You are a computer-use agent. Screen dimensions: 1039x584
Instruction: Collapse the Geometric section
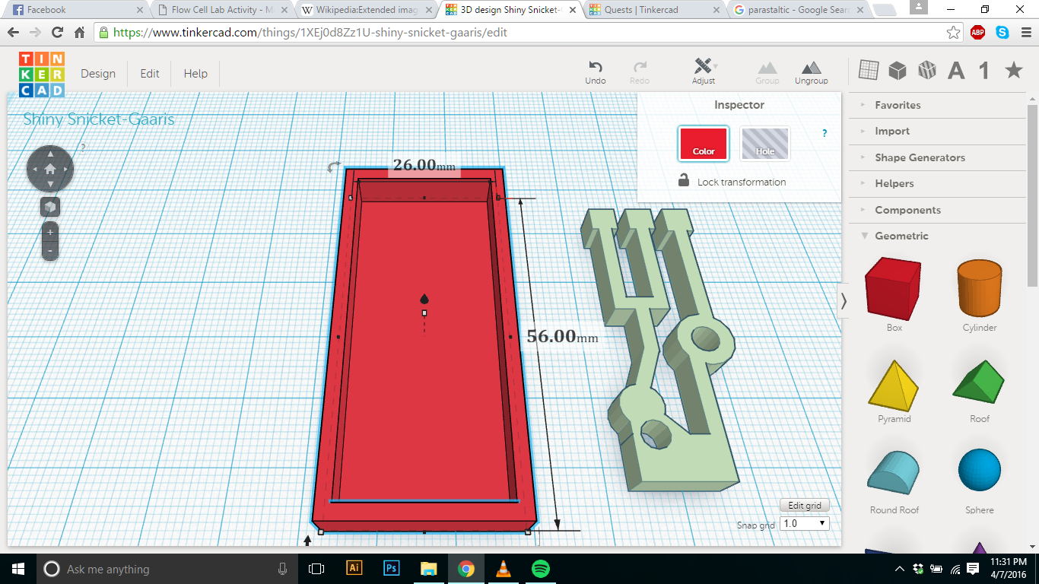click(901, 236)
